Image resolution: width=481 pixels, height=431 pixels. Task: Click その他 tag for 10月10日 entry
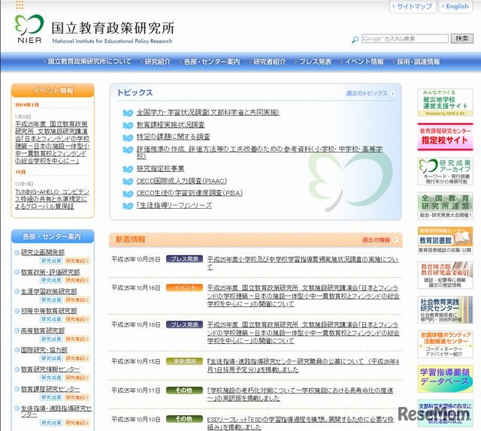point(184,419)
